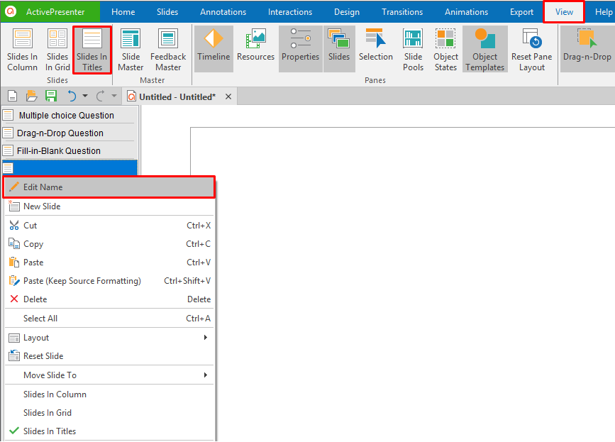Toggle the Object Templates pane
The height and width of the screenshot is (442, 615).
(484, 49)
